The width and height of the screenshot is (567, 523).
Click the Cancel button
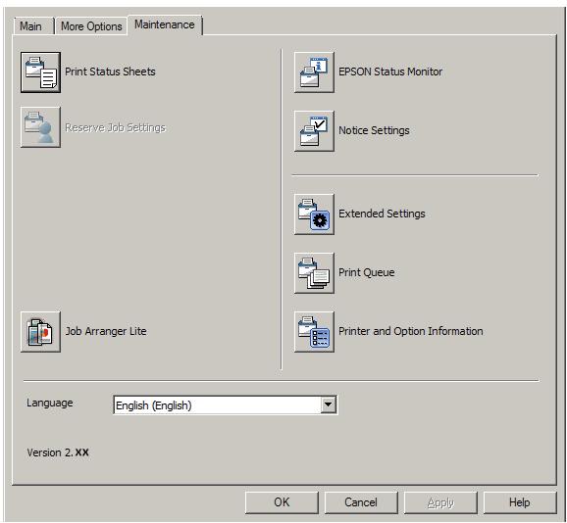(x=361, y=502)
